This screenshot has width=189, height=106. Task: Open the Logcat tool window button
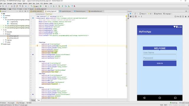pos(11,103)
